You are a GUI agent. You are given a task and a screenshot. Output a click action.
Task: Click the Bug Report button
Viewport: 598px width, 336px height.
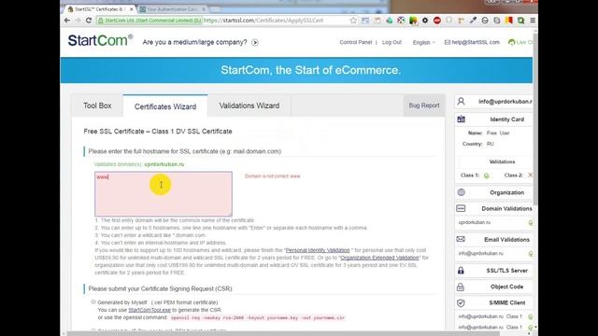424,105
